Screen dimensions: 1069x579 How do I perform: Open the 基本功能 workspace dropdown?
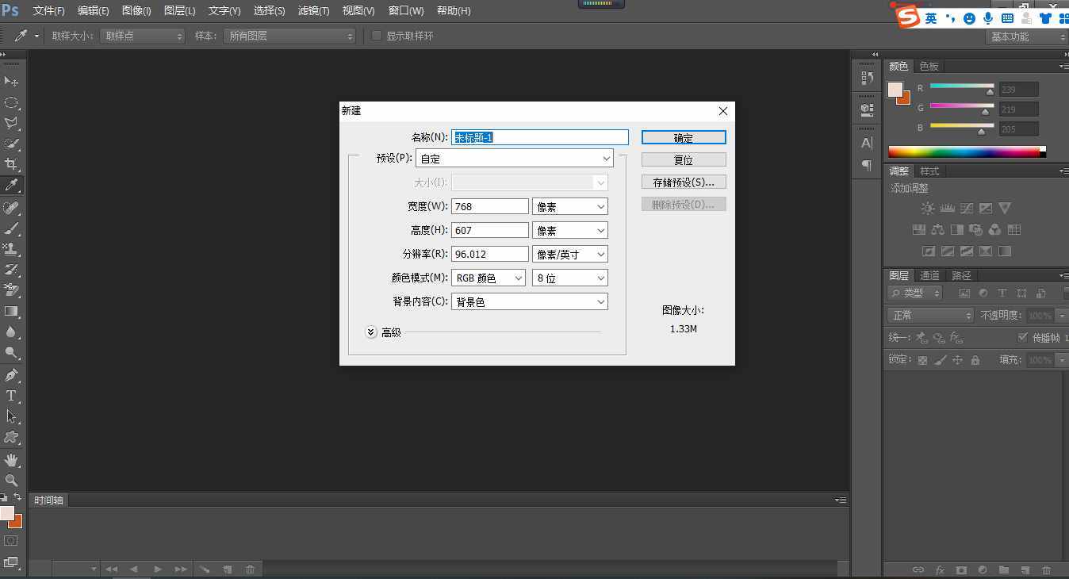tap(1028, 36)
